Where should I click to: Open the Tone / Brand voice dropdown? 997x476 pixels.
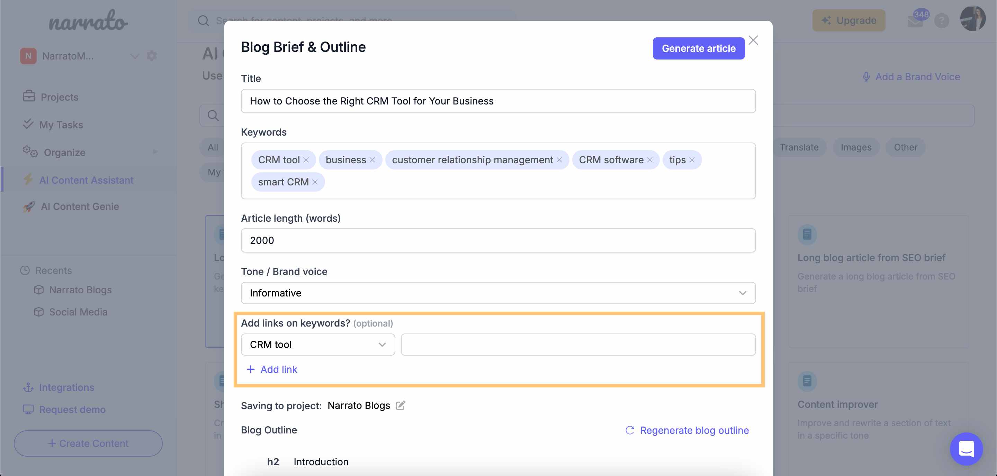click(498, 293)
